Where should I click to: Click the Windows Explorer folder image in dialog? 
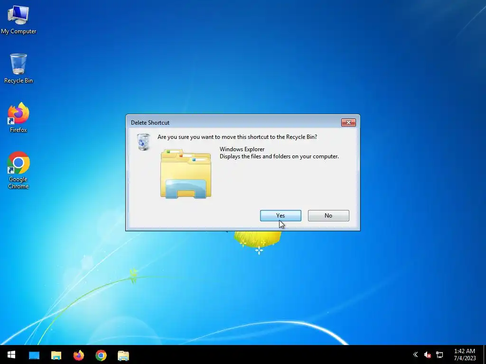point(186,173)
